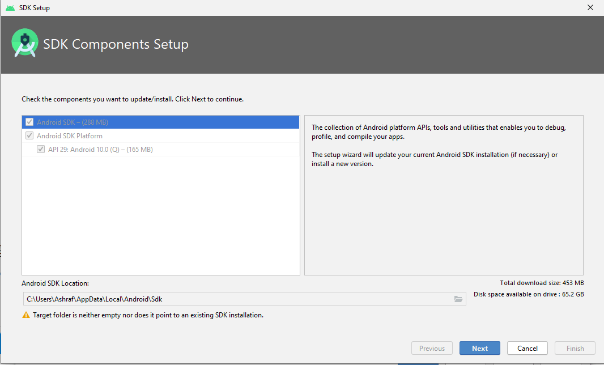Screen dimensions: 604x365
Task: Toggle the Android SDK checkbox
Action: [29, 122]
